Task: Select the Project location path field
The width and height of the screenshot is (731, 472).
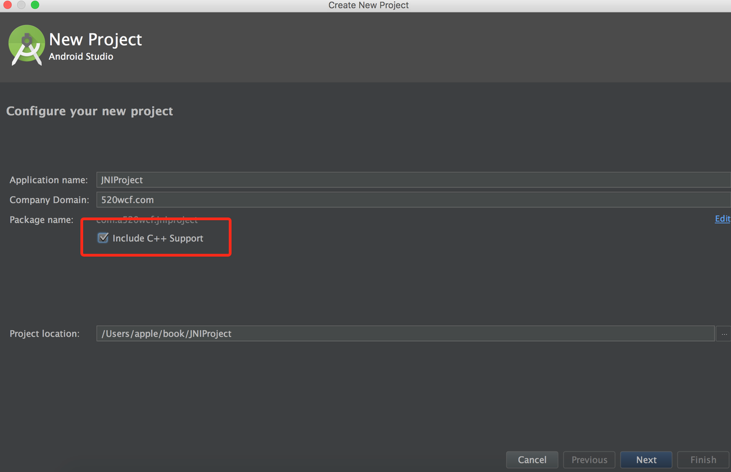Action: pos(405,334)
